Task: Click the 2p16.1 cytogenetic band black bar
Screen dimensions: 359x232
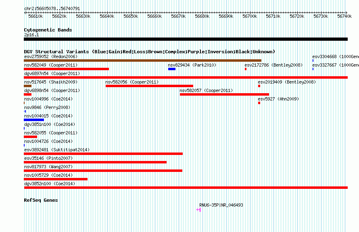Action: click(x=186, y=39)
